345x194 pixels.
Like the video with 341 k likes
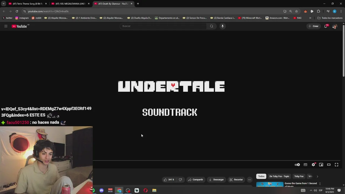click(169, 180)
